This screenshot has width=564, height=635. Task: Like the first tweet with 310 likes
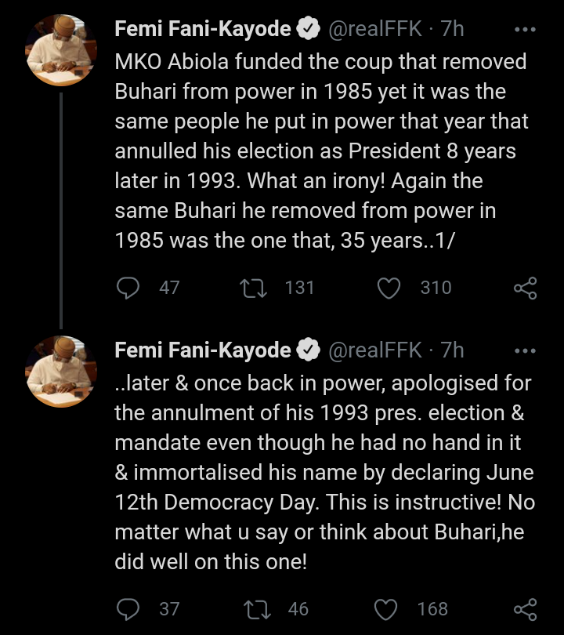pyautogui.click(x=389, y=288)
